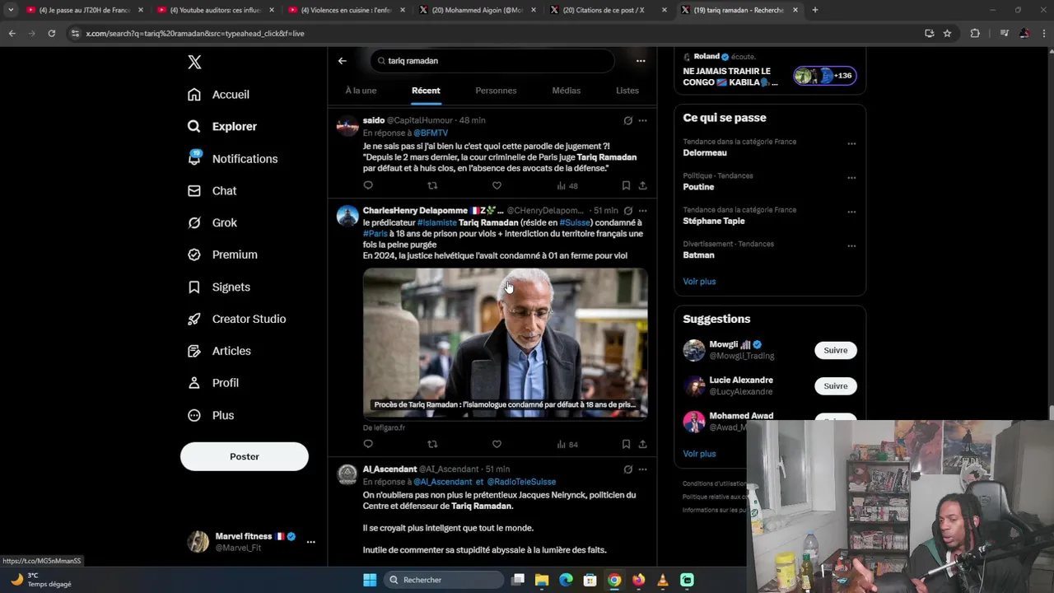This screenshot has width=1054, height=593.
Task: Bookmark CharlesHenry Delapomme's post
Action: pyautogui.click(x=626, y=445)
